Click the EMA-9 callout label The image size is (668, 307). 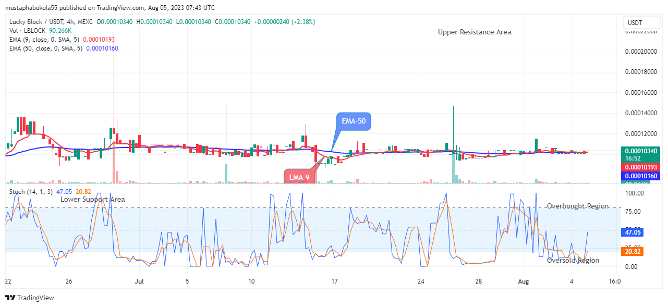pos(299,177)
